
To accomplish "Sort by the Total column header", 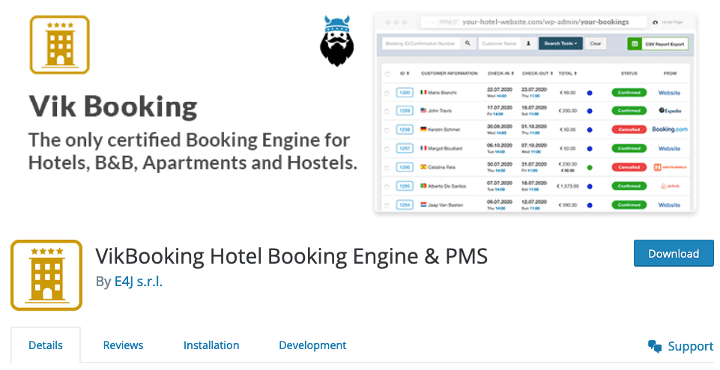I will tap(568, 73).
